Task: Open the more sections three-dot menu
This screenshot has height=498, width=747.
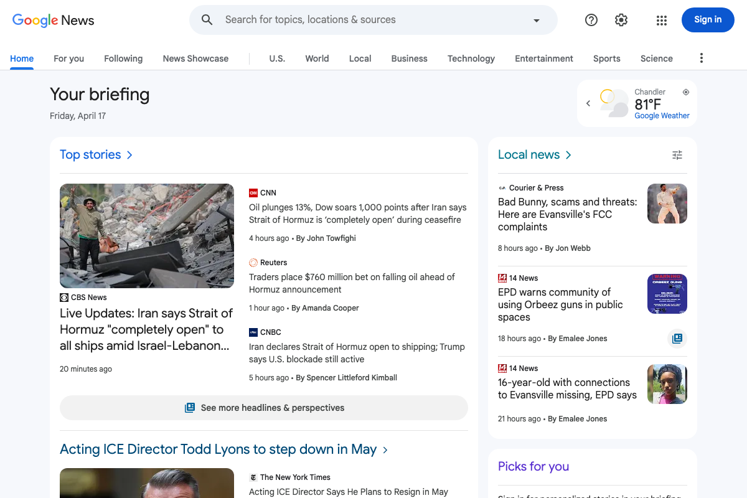Action: (x=702, y=58)
